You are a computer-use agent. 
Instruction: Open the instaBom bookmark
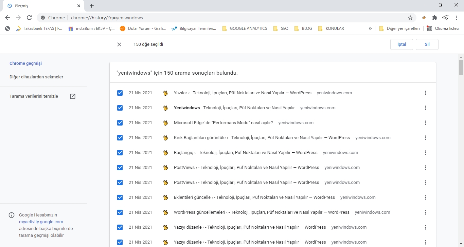91,28
